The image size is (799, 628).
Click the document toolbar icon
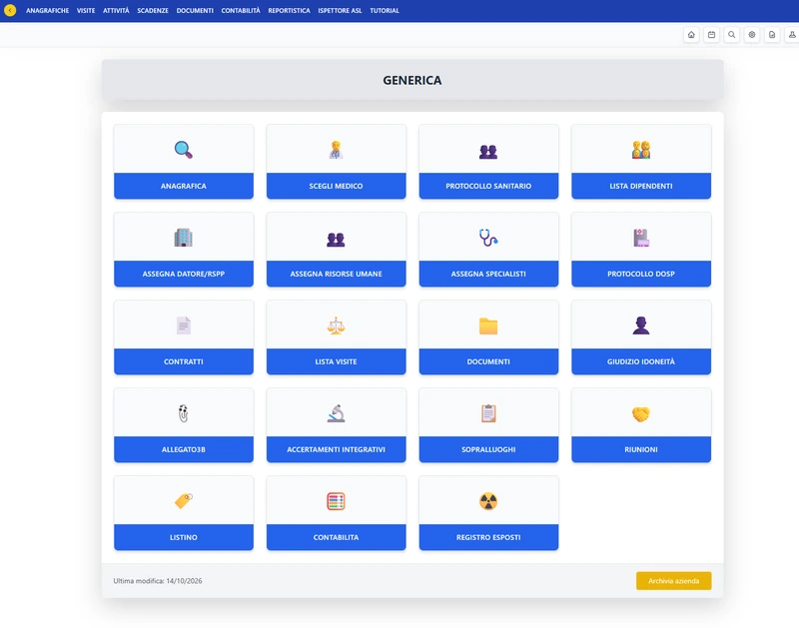coord(772,35)
